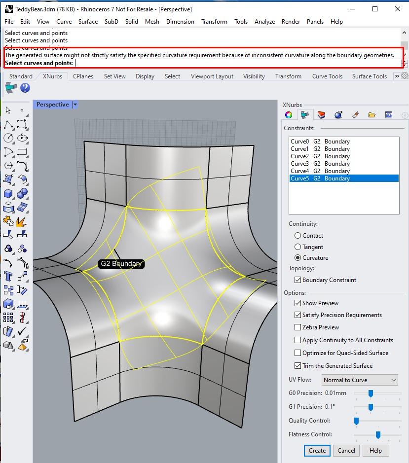The height and width of the screenshot is (463, 409).
Task: Enable the Zebra Preview option
Action: [298, 327]
